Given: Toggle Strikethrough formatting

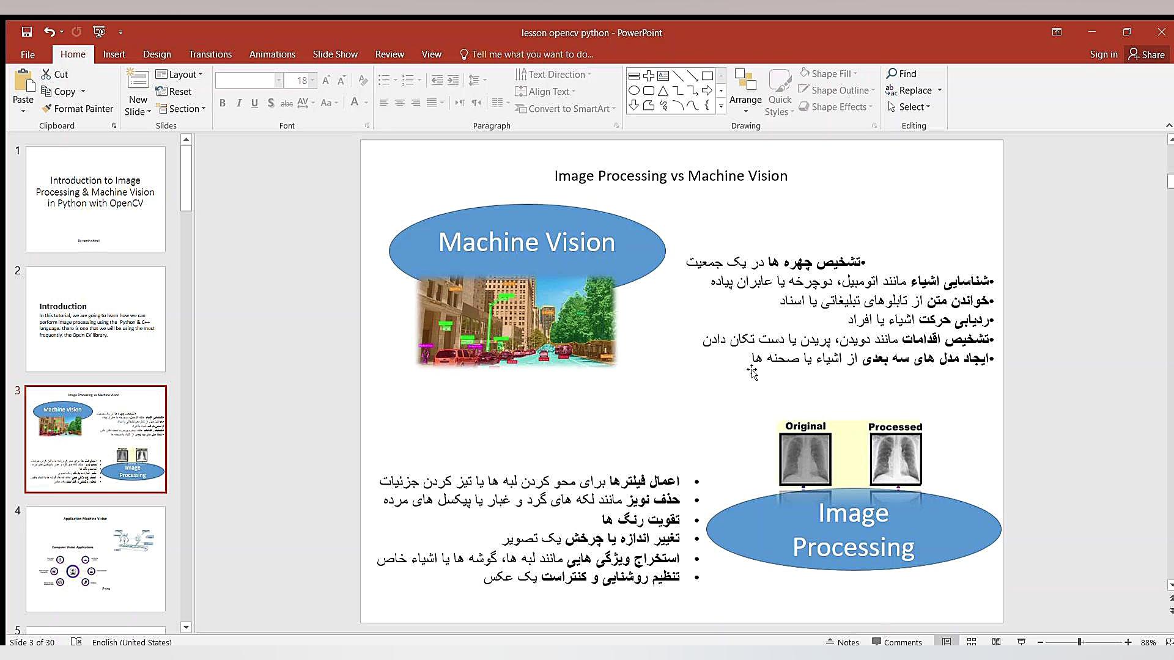Looking at the screenshot, I should [286, 103].
